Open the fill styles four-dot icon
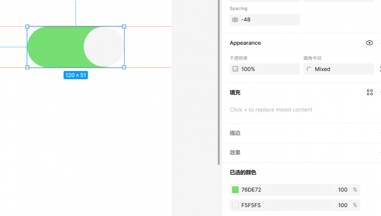381x216 pixels. (x=370, y=92)
